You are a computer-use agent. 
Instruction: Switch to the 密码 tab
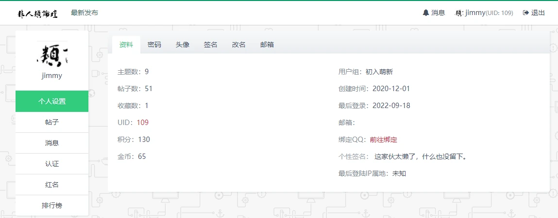click(x=154, y=45)
